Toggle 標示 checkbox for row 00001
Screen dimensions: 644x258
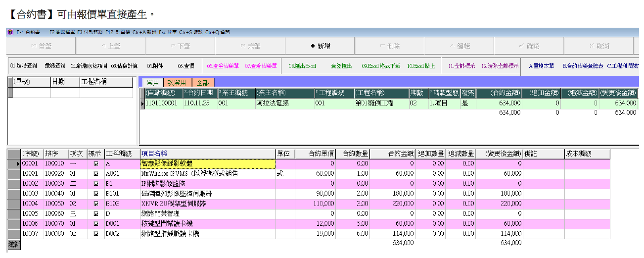[95, 163]
